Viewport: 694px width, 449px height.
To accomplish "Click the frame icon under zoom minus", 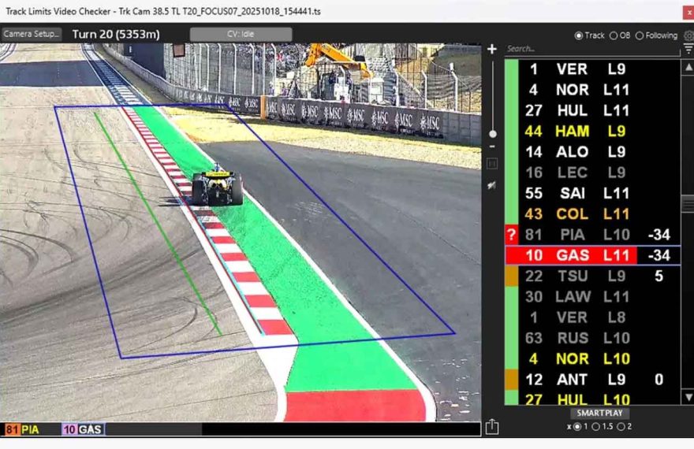I will [492, 164].
